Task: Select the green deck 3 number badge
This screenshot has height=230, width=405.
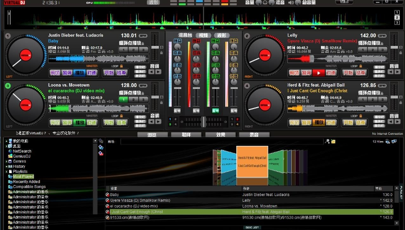Action: click(8, 86)
